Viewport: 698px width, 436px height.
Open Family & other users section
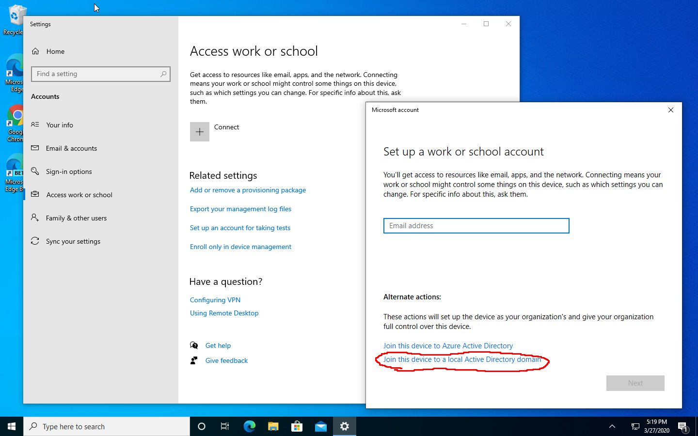coord(76,218)
